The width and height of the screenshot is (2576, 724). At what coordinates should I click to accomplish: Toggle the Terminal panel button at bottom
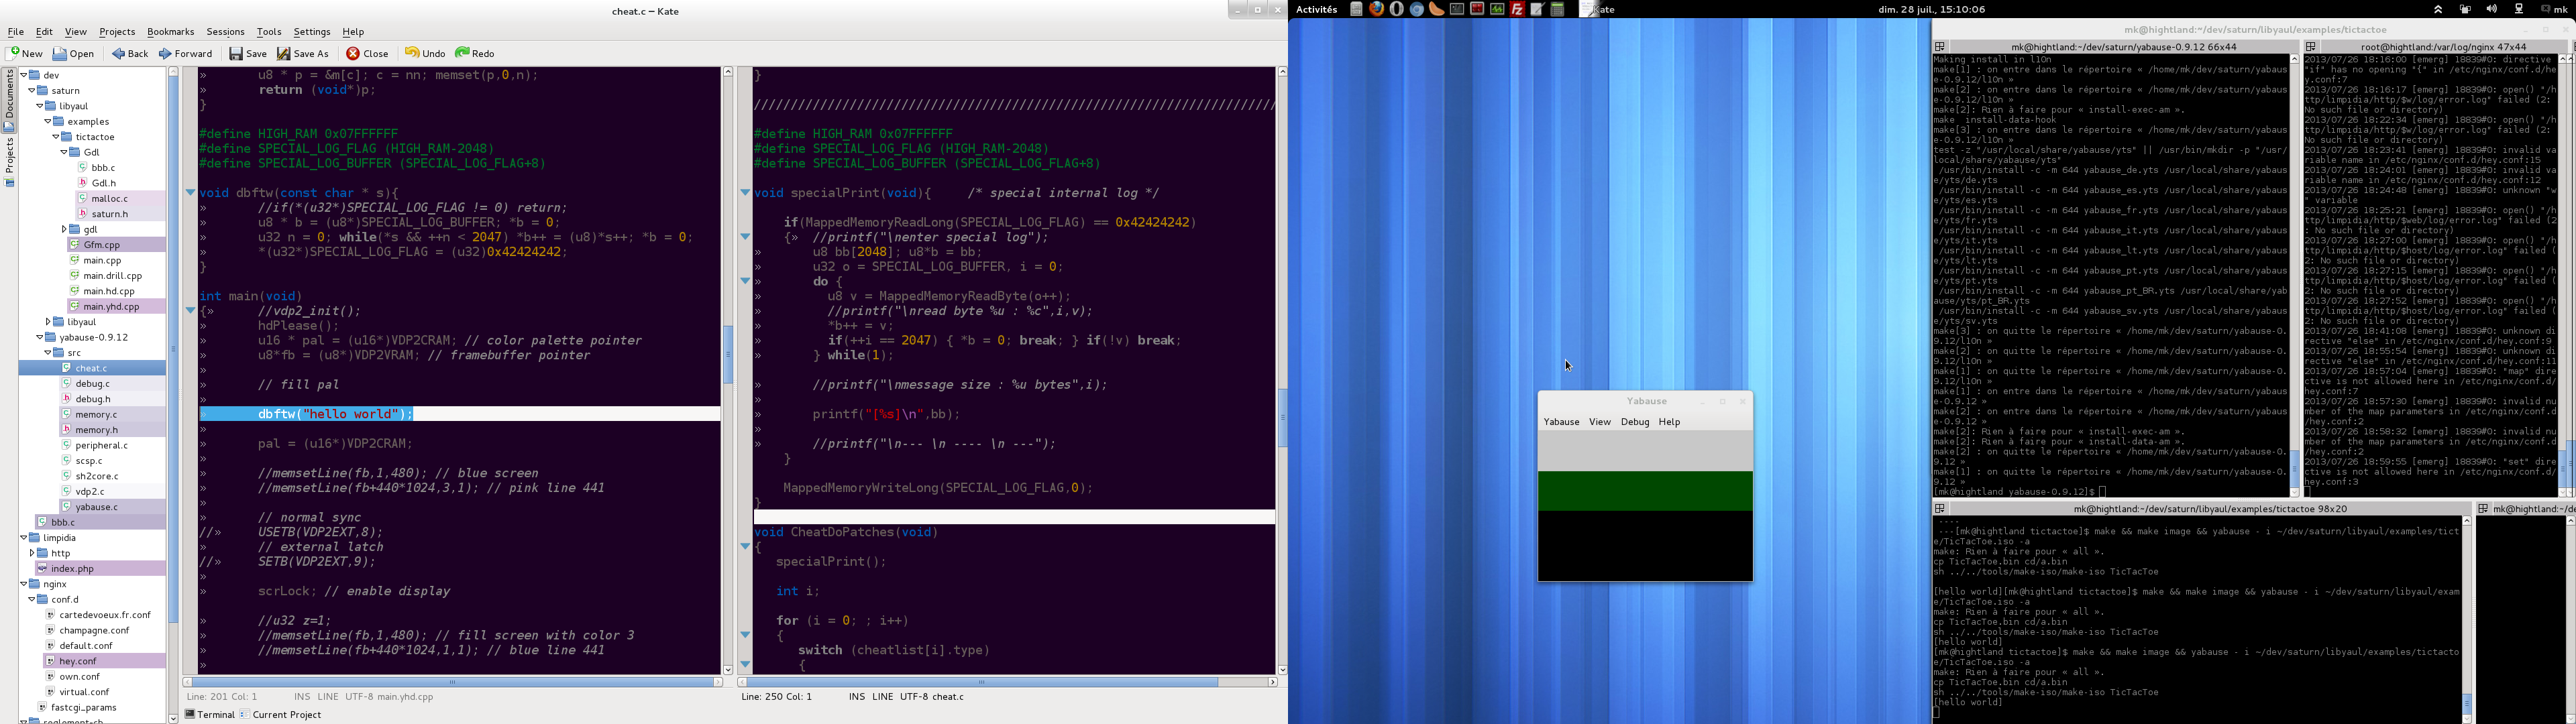coord(209,714)
